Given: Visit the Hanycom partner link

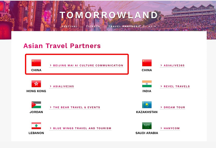Looking at the screenshot, I should 170,128.
